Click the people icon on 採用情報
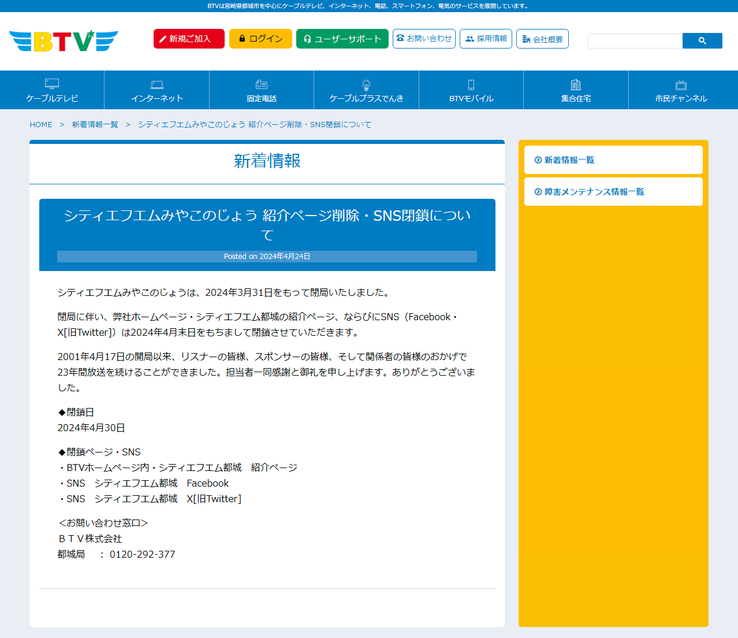 click(x=469, y=39)
